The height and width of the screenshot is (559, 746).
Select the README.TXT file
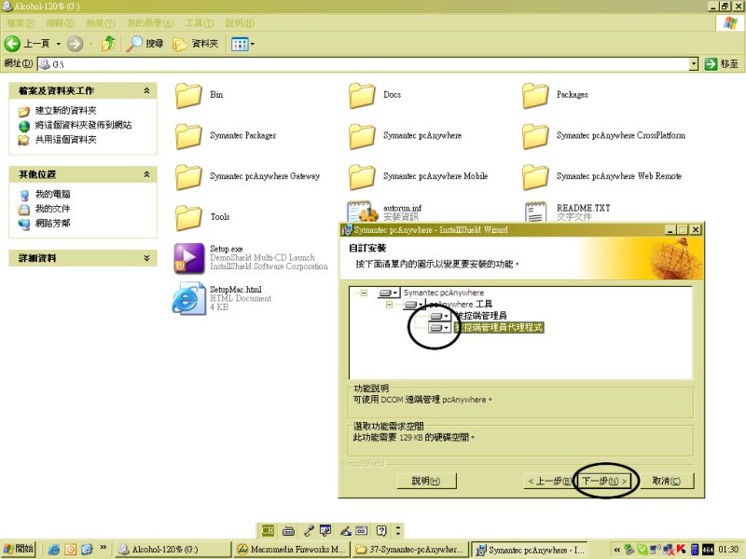tap(535, 211)
